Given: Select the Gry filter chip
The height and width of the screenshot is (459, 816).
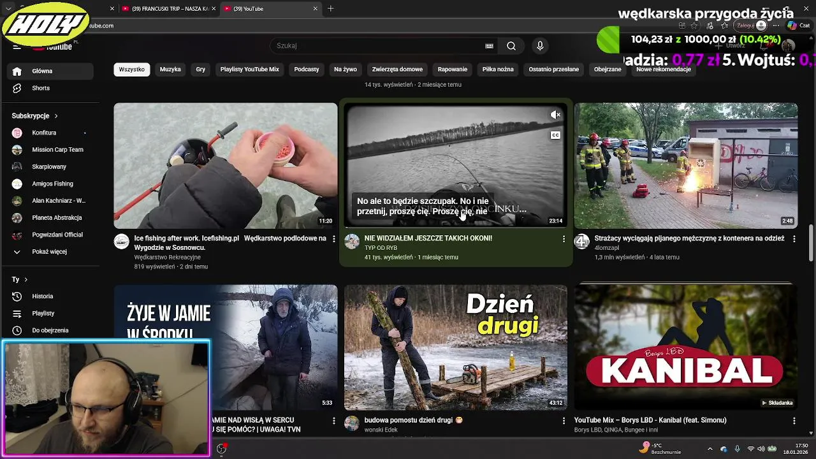Looking at the screenshot, I should tap(201, 69).
